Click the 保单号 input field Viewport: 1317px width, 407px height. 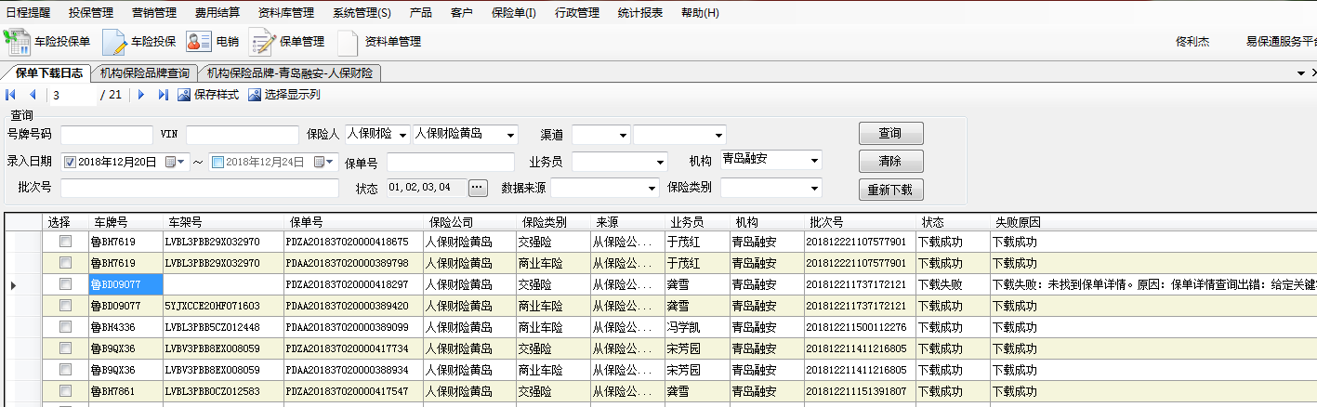450,163
